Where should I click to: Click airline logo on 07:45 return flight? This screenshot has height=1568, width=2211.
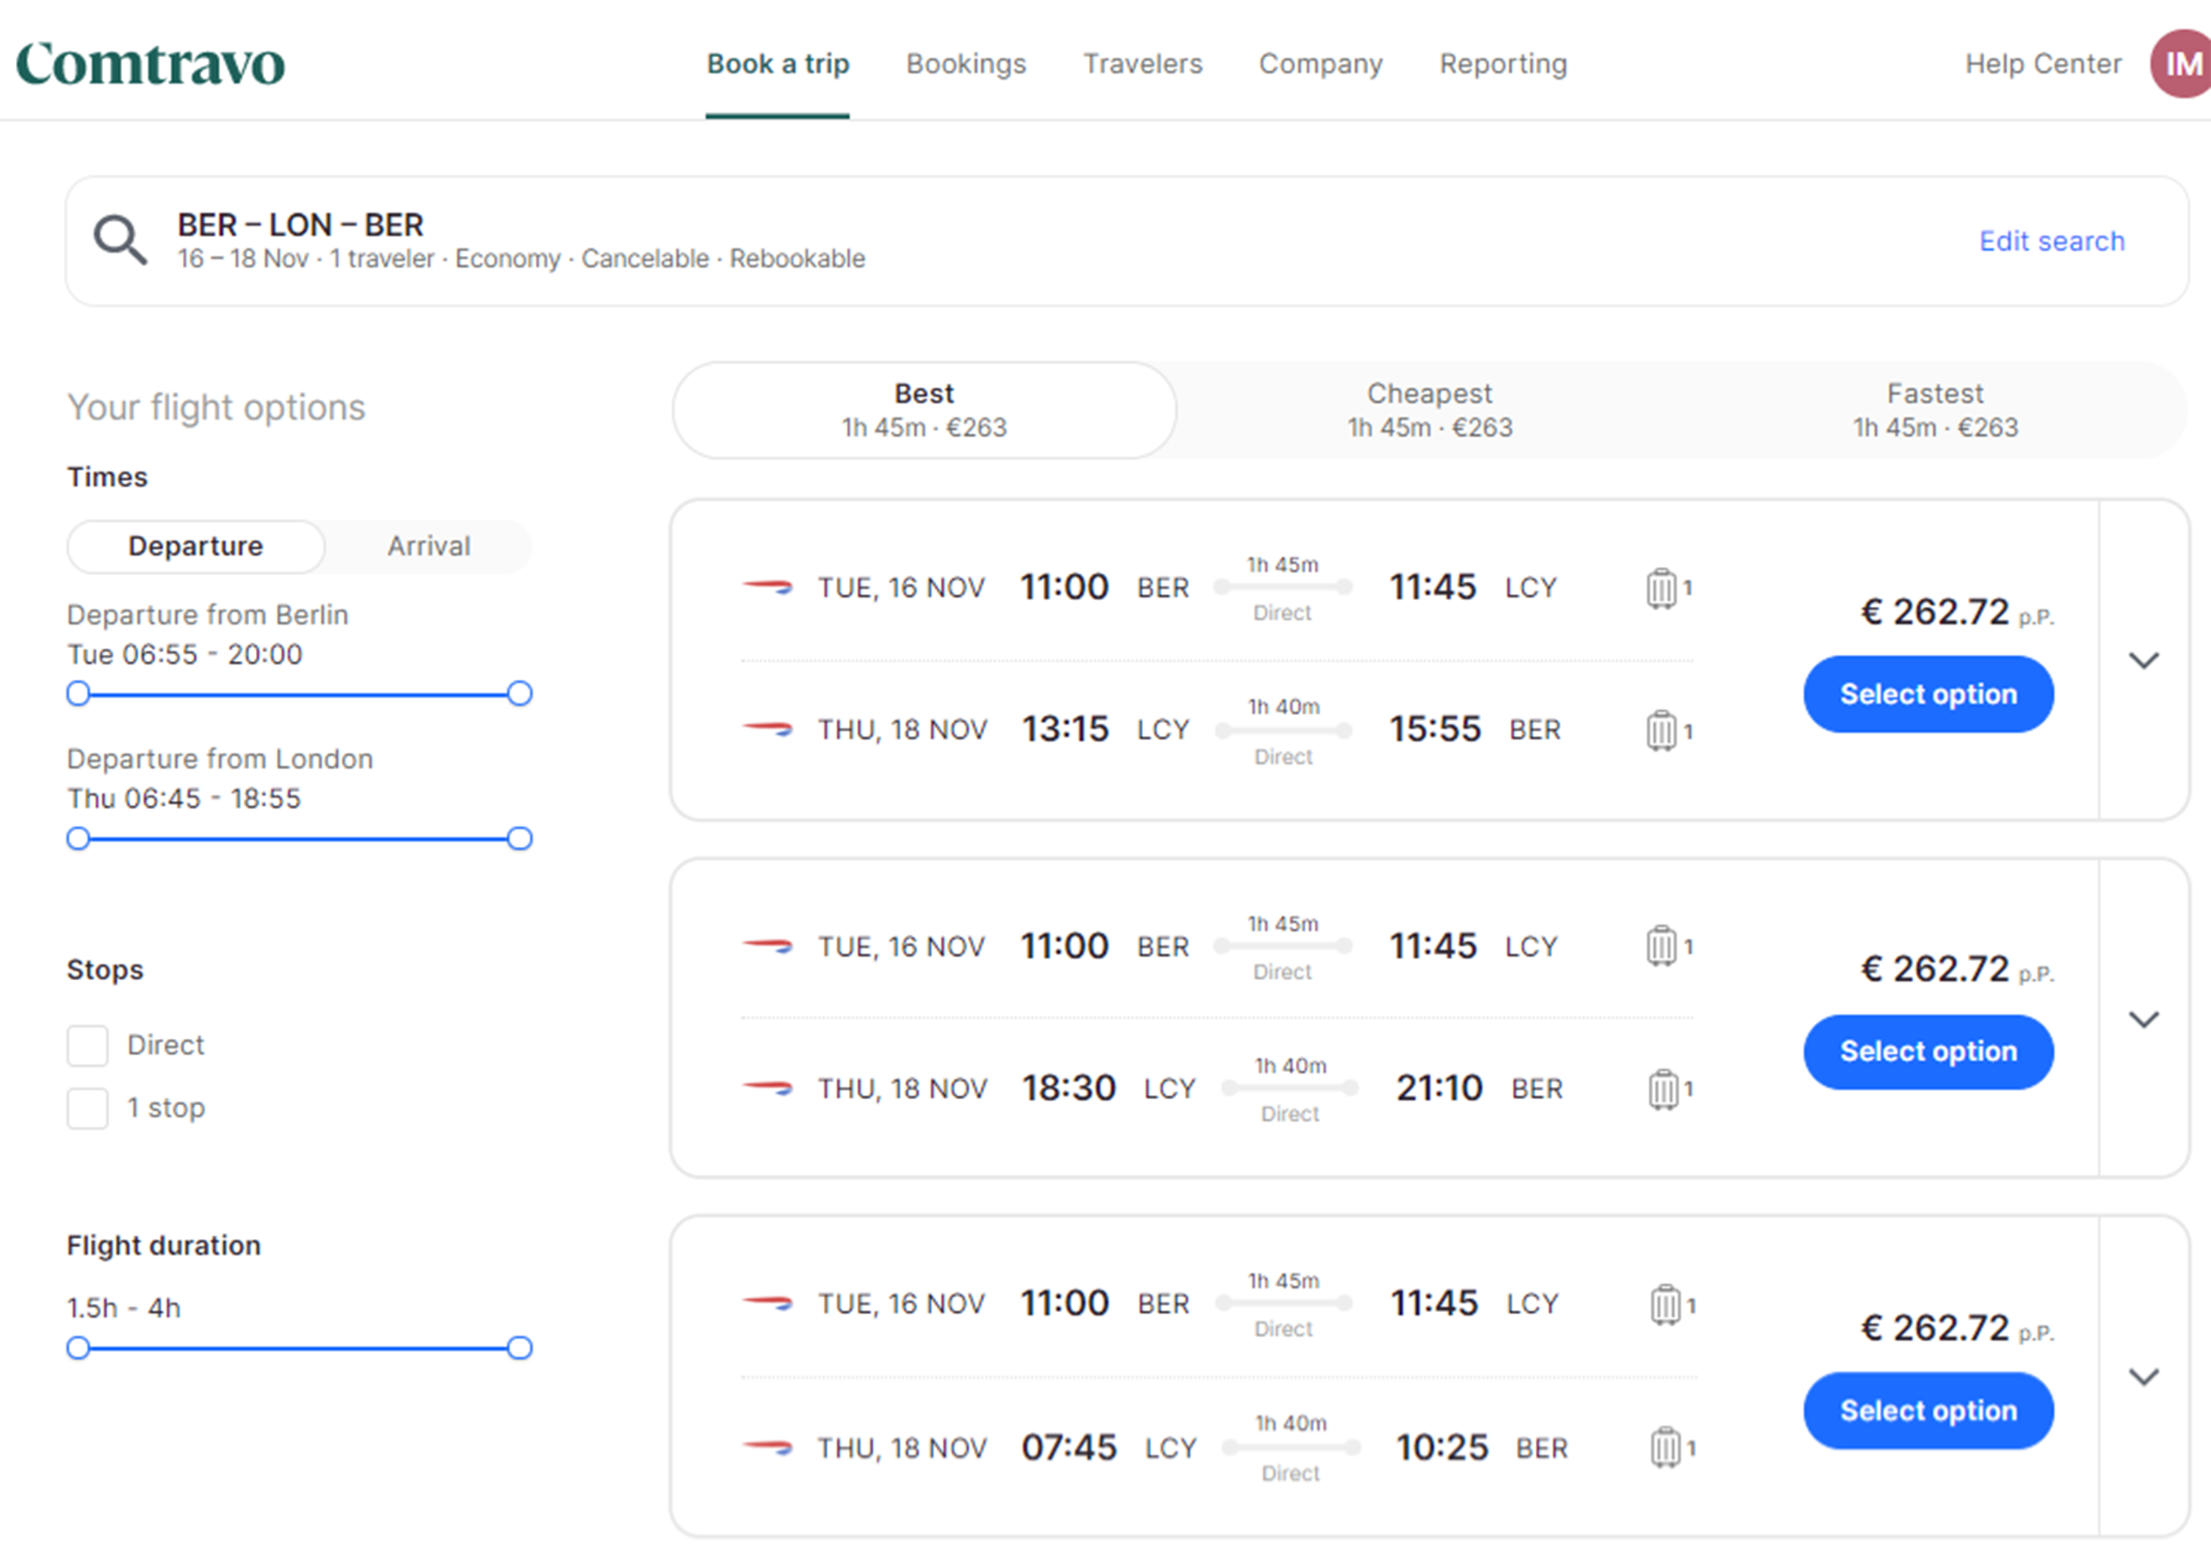(x=768, y=1446)
